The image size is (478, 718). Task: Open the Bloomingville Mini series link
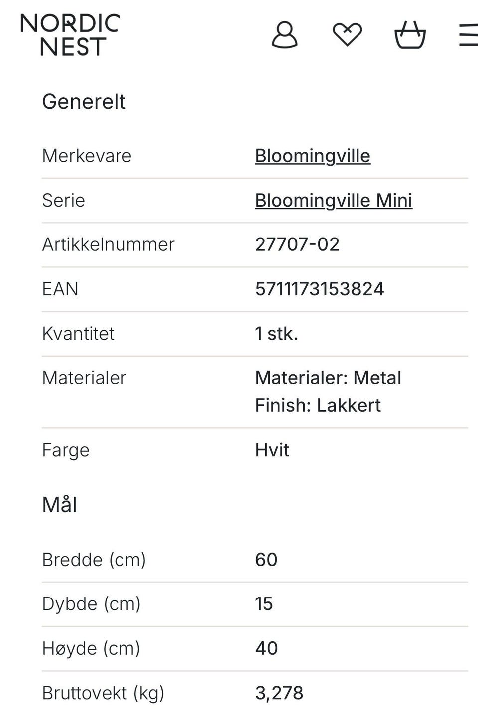pos(334,200)
